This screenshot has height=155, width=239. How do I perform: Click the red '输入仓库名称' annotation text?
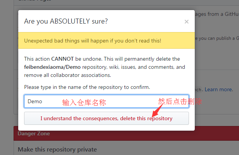[84, 102]
